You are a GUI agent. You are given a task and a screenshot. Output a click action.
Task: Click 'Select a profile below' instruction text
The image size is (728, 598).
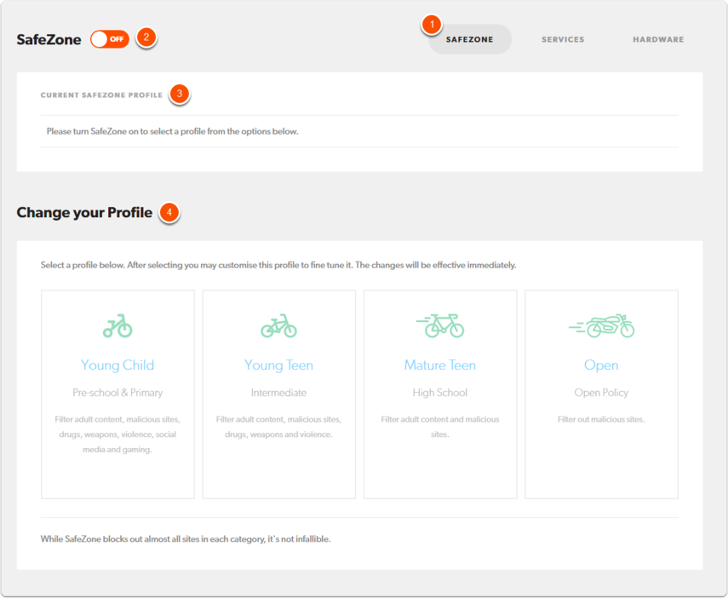(278, 265)
